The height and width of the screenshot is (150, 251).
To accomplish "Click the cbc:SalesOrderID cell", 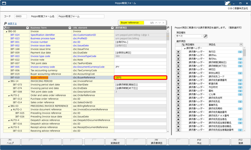I will [93, 102].
